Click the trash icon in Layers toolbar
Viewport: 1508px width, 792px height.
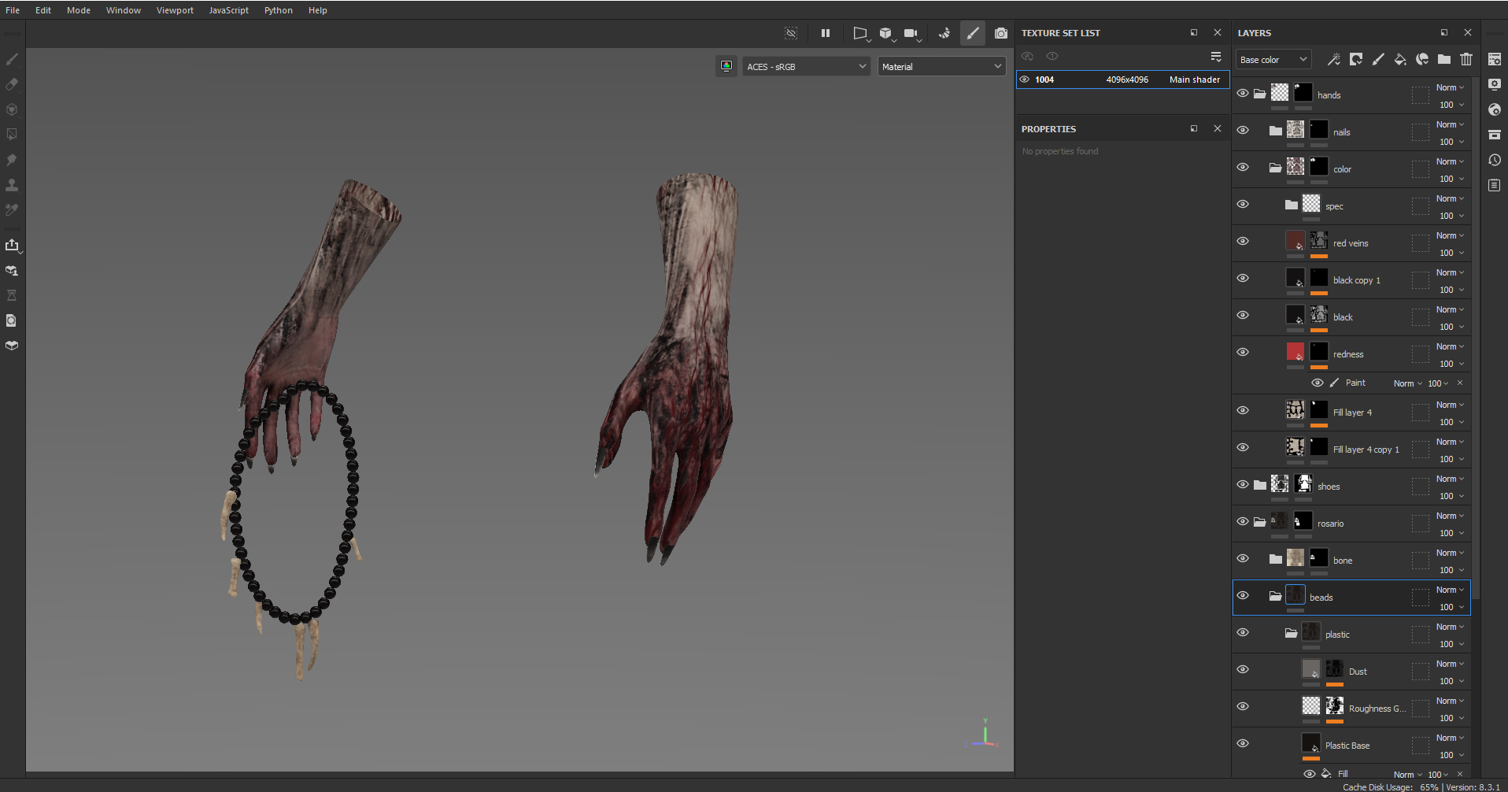[x=1465, y=60]
